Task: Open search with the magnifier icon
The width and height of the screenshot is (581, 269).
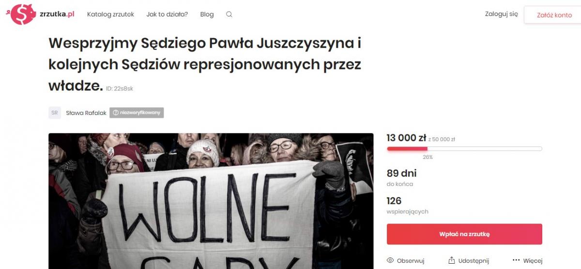Action: (229, 14)
